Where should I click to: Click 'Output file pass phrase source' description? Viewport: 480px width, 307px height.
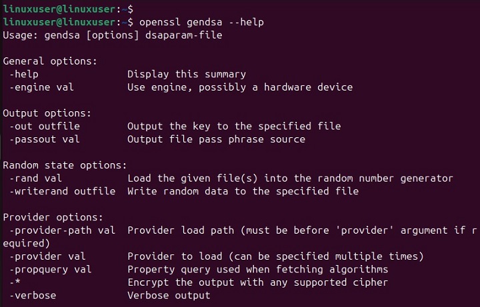216,139
